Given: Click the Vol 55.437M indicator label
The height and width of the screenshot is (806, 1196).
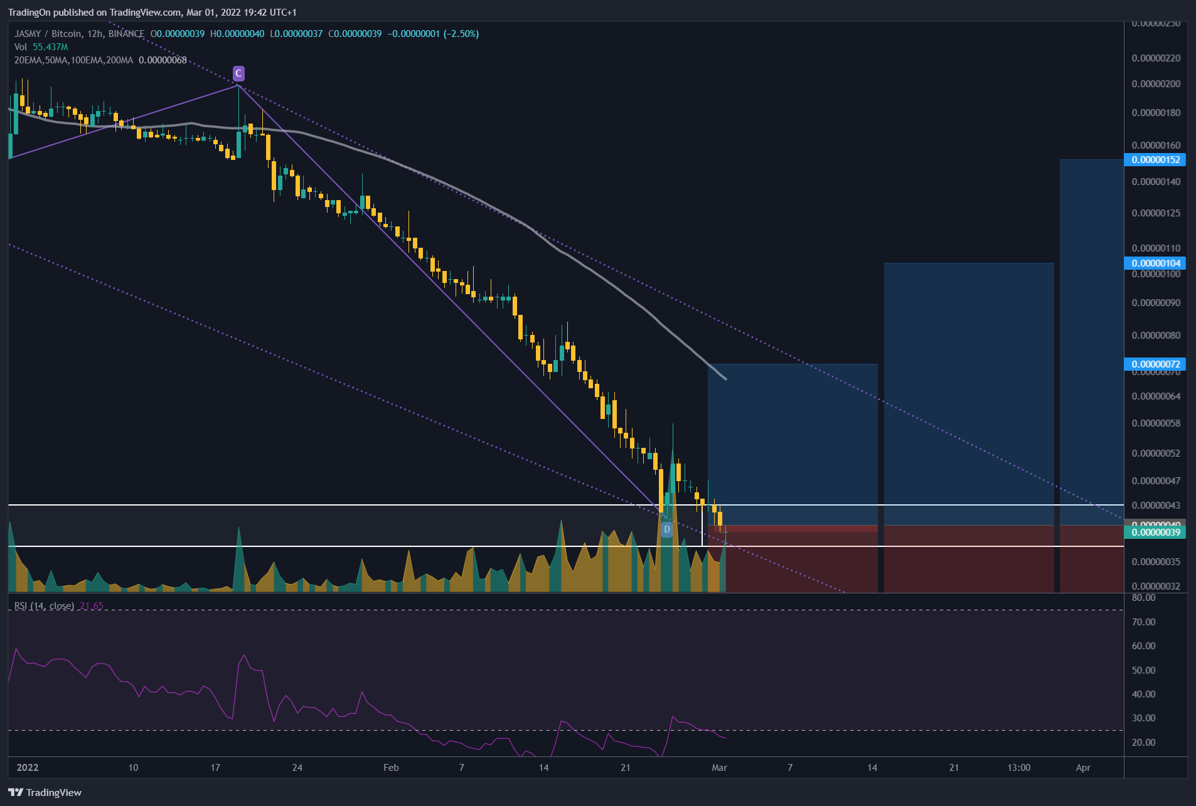Looking at the screenshot, I should click(x=41, y=47).
